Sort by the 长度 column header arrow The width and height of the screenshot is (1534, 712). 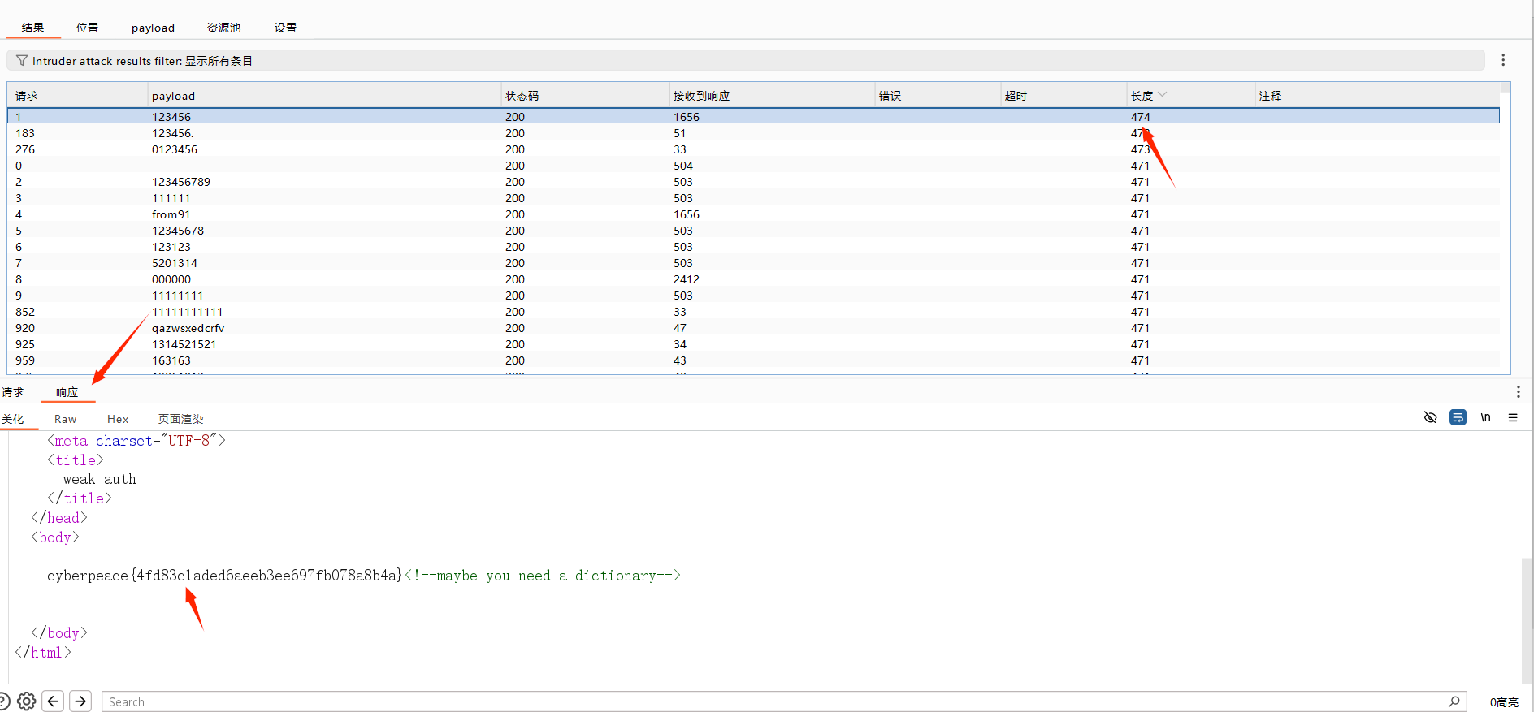click(1163, 95)
